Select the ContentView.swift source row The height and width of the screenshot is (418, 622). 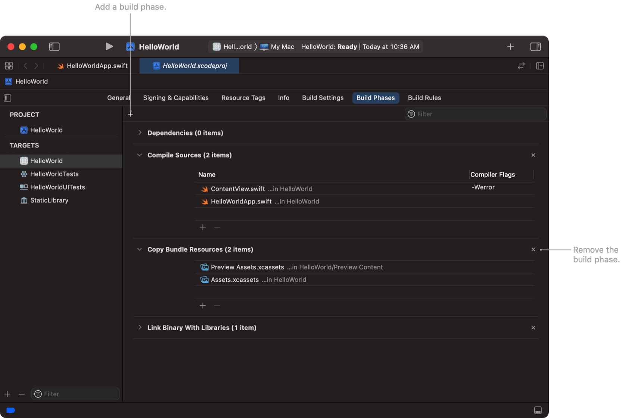(x=364, y=189)
